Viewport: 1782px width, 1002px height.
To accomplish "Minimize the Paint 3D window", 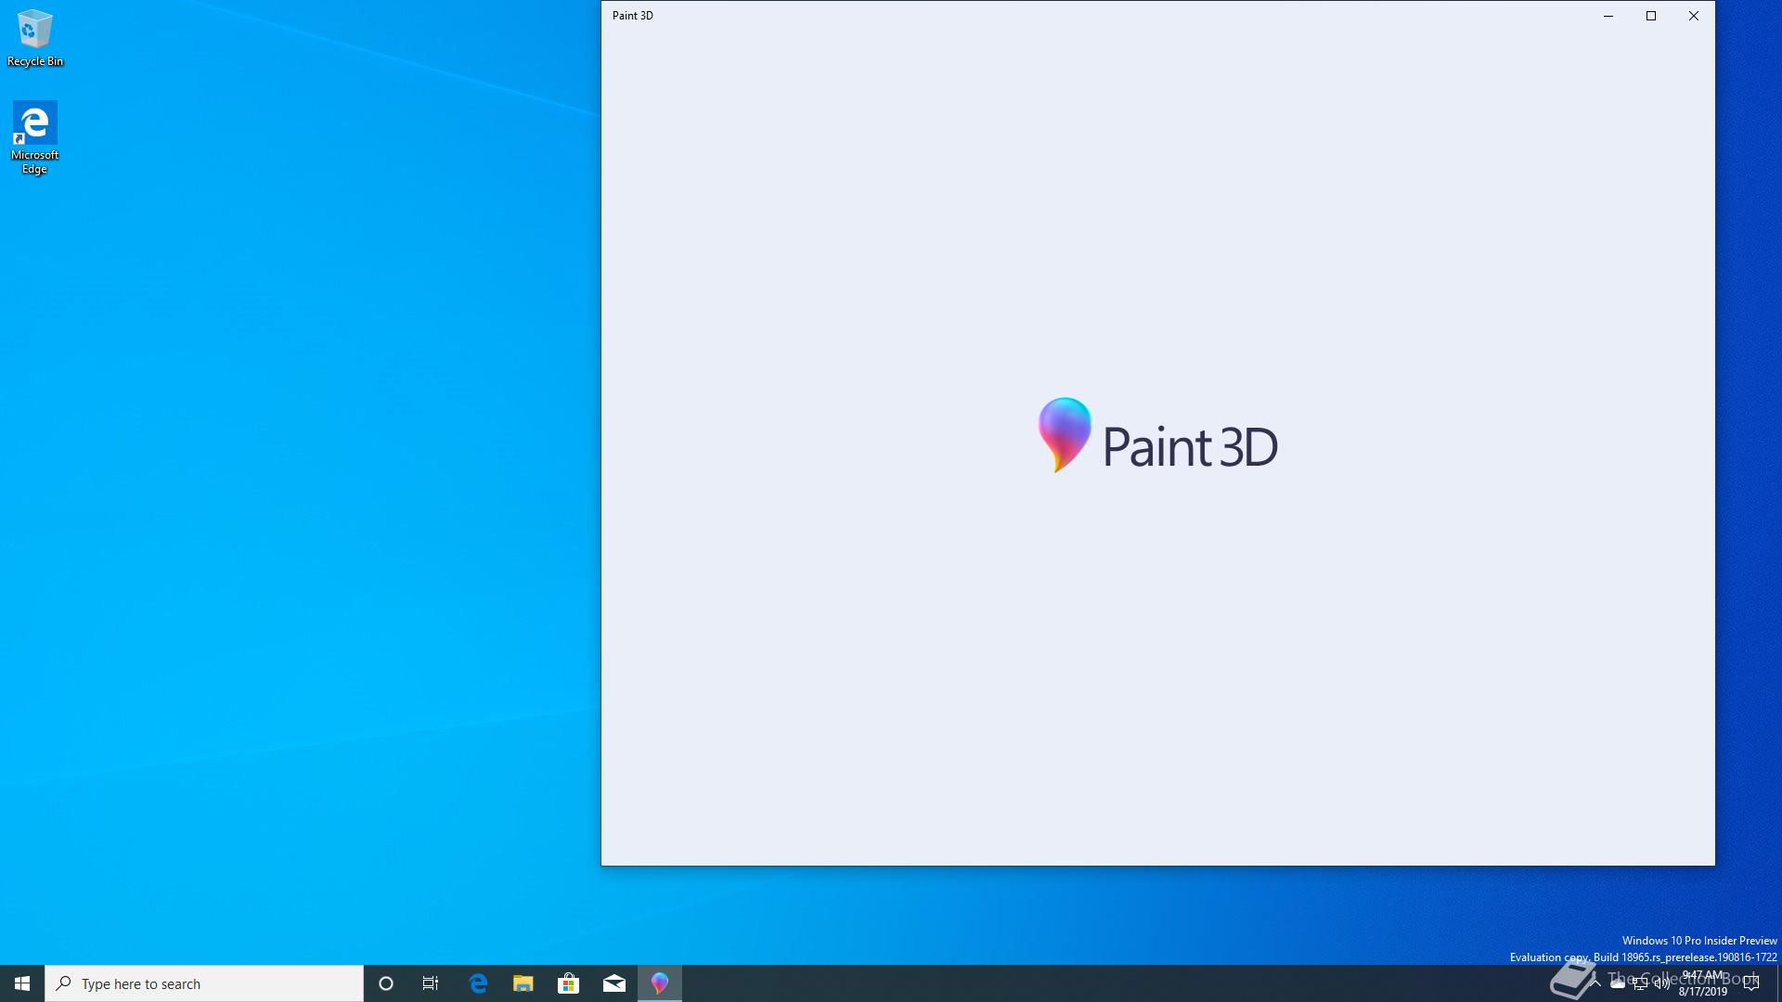I will pyautogui.click(x=1608, y=16).
